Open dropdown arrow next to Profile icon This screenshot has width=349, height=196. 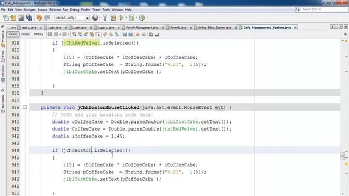point(147,18)
